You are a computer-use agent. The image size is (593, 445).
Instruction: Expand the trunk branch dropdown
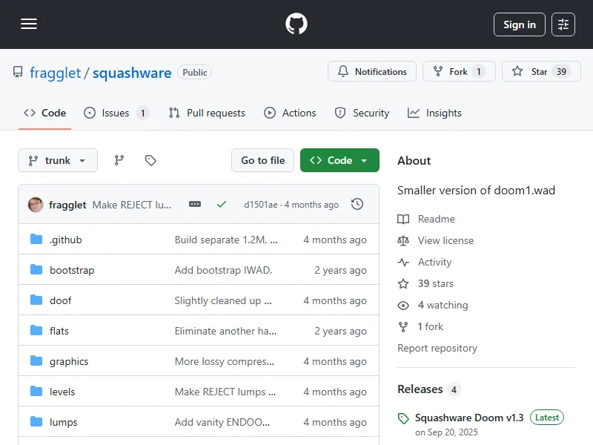[58, 160]
